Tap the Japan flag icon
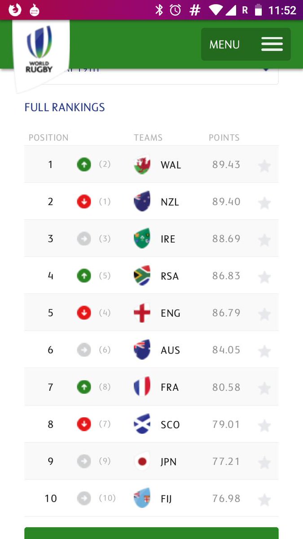The height and width of the screenshot is (539, 303). tap(142, 461)
